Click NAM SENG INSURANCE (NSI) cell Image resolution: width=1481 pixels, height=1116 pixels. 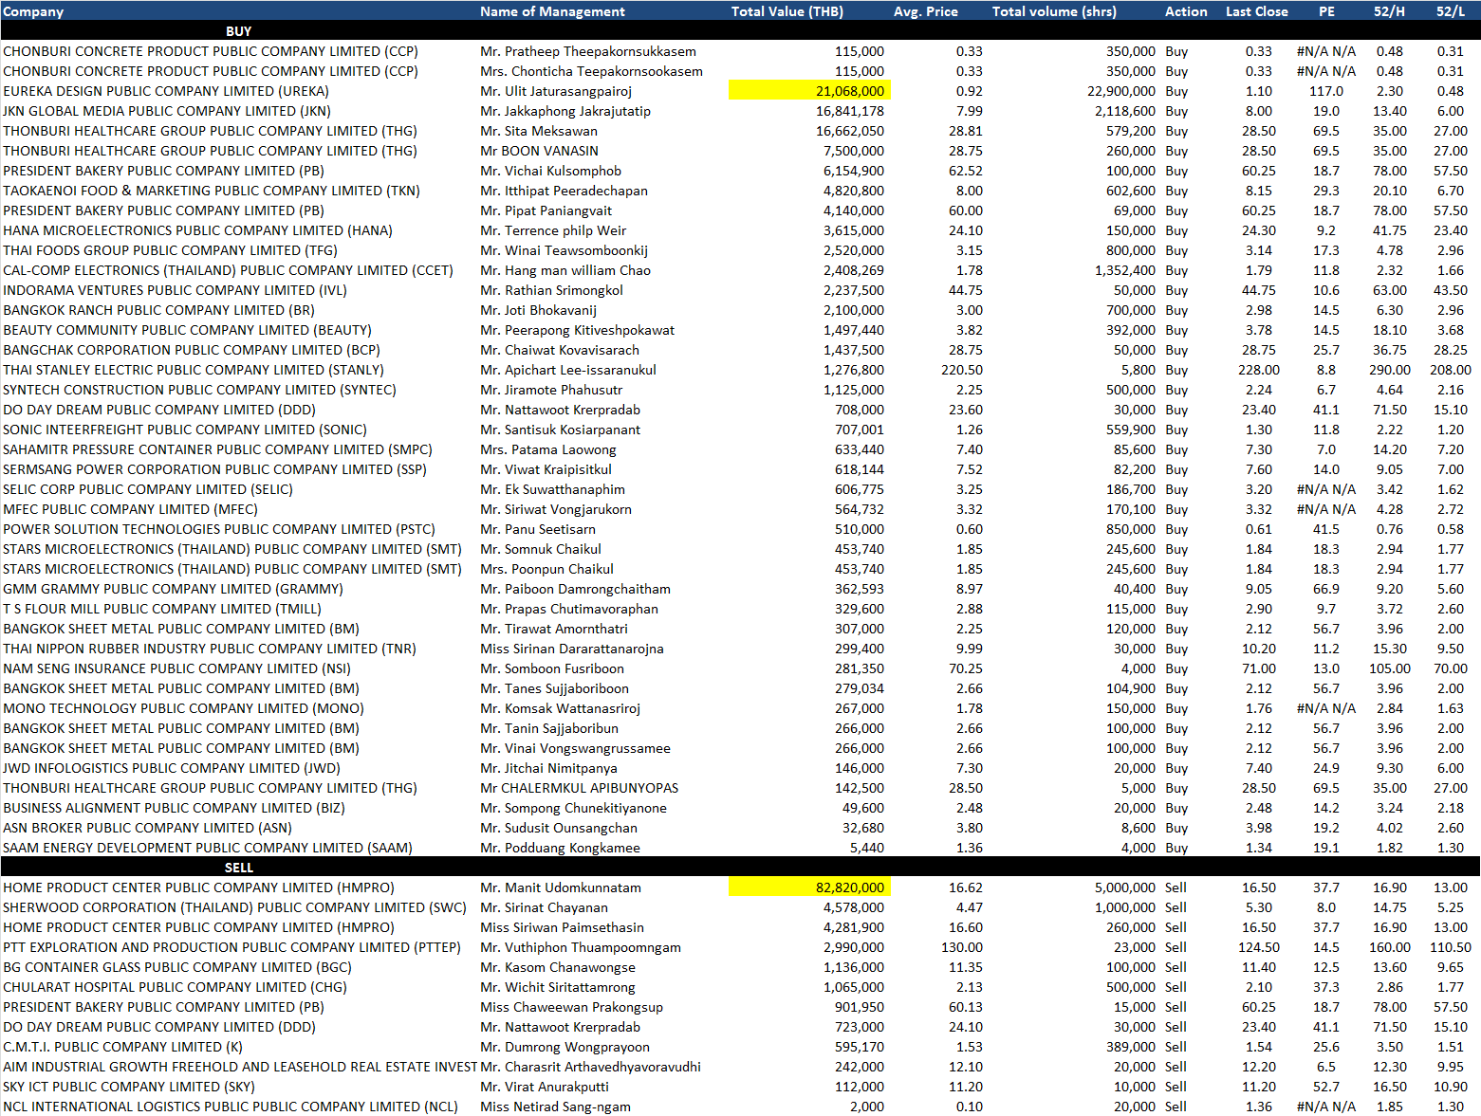[176, 668]
